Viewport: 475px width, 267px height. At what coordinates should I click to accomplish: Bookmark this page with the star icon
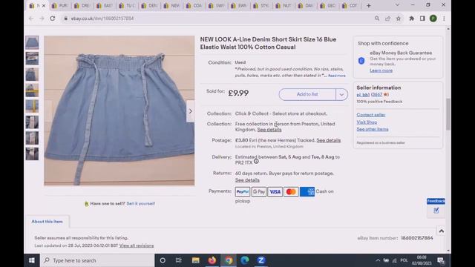point(399,19)
